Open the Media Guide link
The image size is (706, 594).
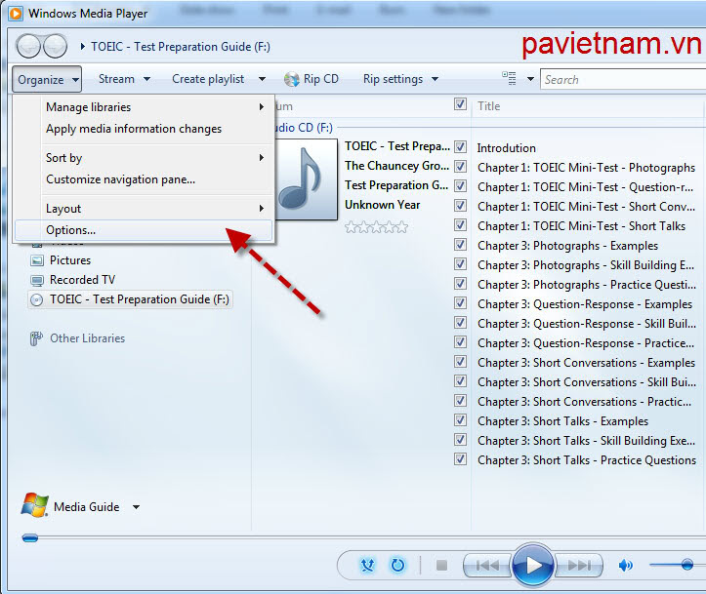pyautogui.click(x=87, y=507)
